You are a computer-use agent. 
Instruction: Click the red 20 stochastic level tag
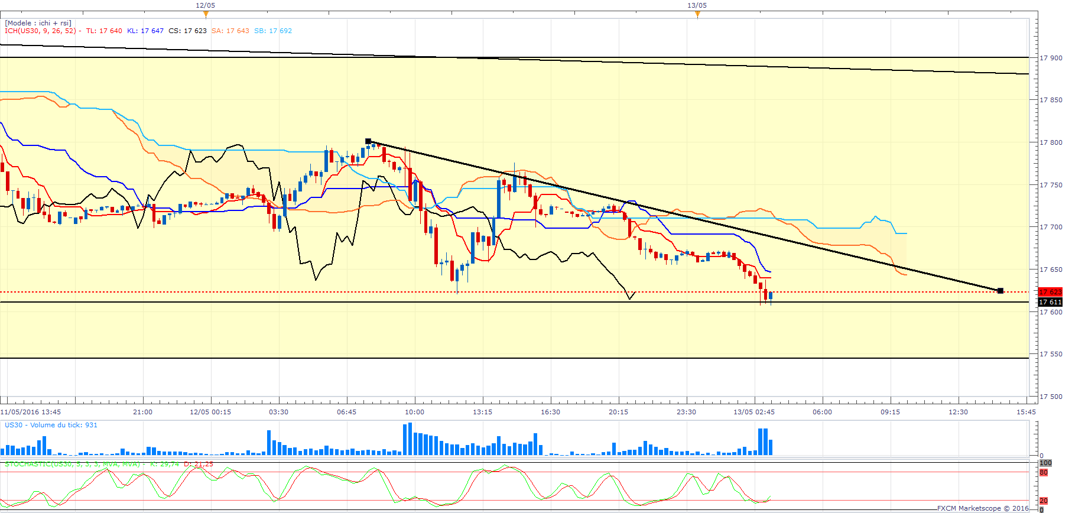pos(1044,501)
